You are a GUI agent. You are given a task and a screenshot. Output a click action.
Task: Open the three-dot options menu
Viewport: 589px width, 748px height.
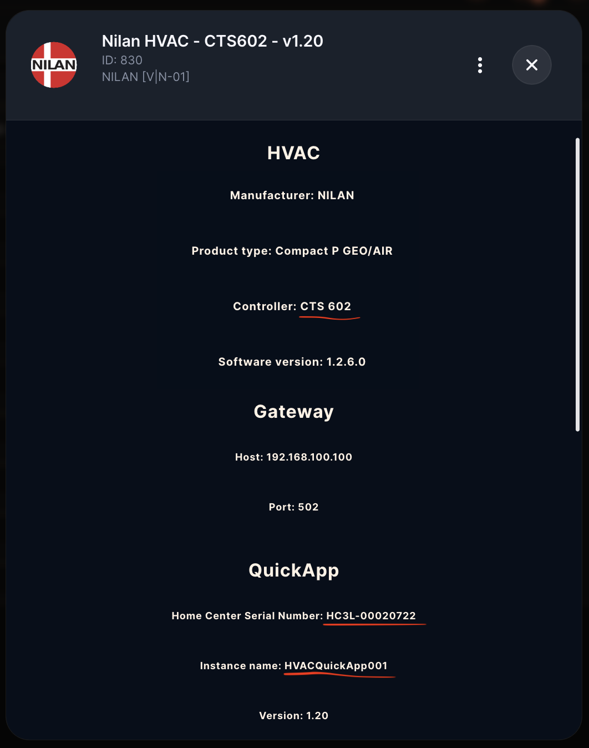(x=480, y=65)
